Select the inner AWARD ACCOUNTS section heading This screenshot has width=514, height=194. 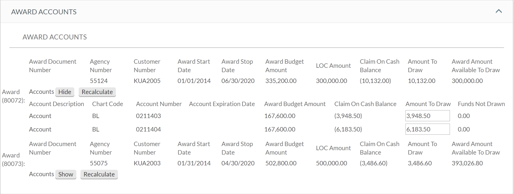click(x=55, y=37)
